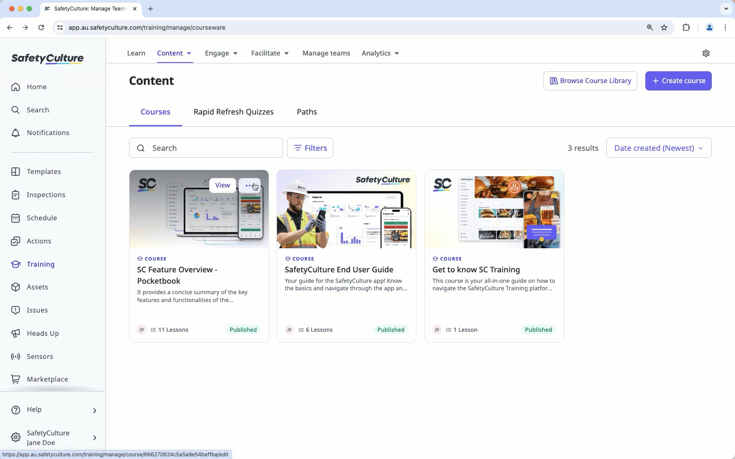Image resolution: width=735 pixels, height=459 pixels.
Task: Click View on SC Feature Overview card
Action: coord(222,185)
